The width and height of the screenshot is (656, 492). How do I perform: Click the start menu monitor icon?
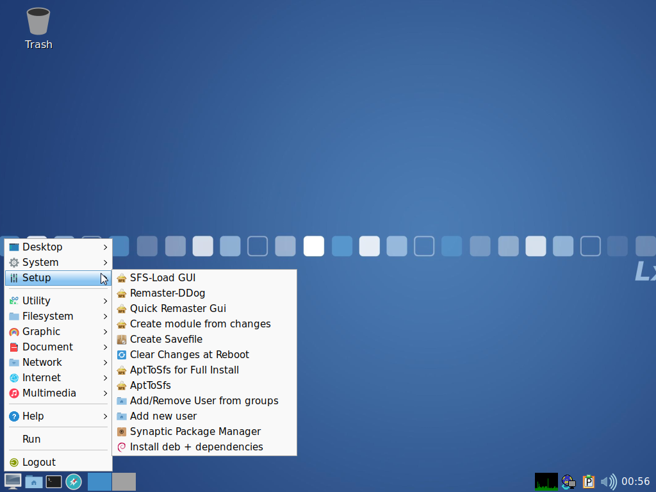click(13, 481)
